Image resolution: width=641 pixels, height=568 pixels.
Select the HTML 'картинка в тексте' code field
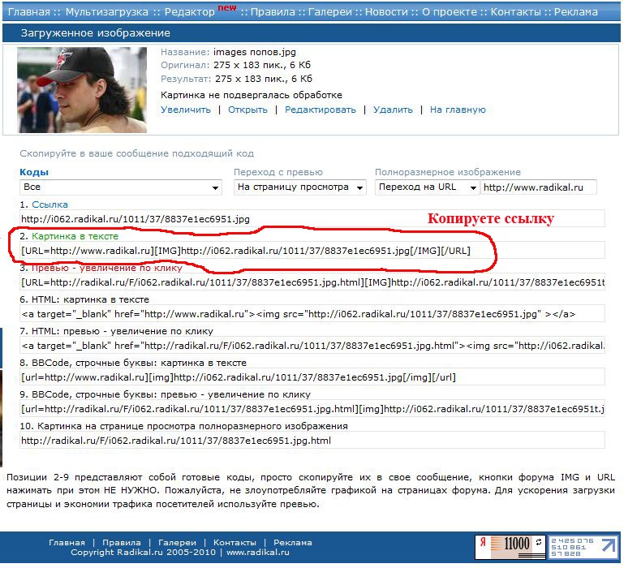[x=312, y=314]
